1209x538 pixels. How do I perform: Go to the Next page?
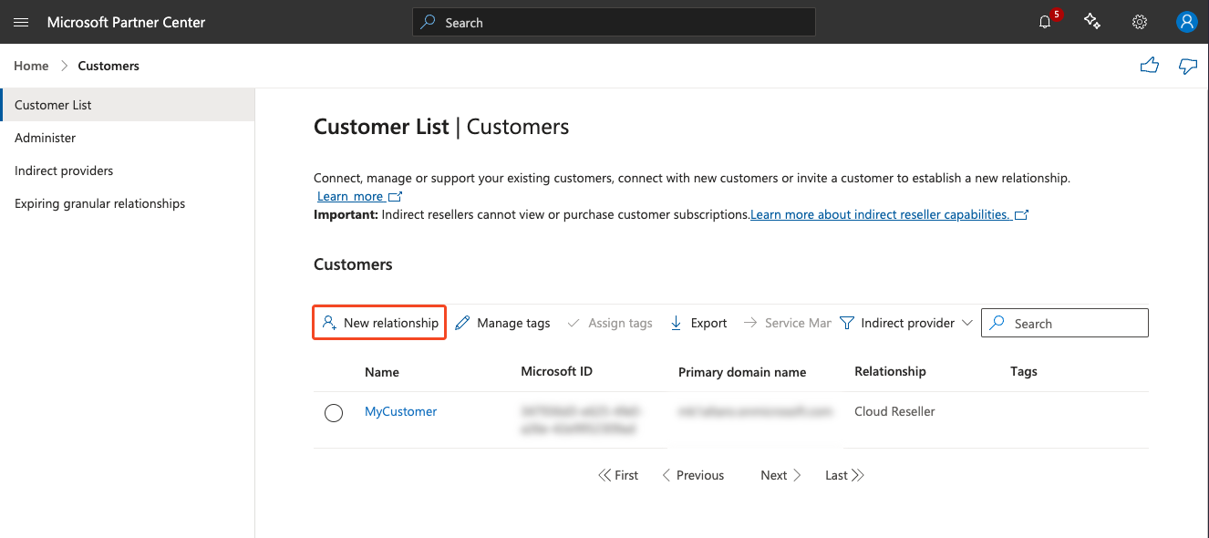coord(780,475)
